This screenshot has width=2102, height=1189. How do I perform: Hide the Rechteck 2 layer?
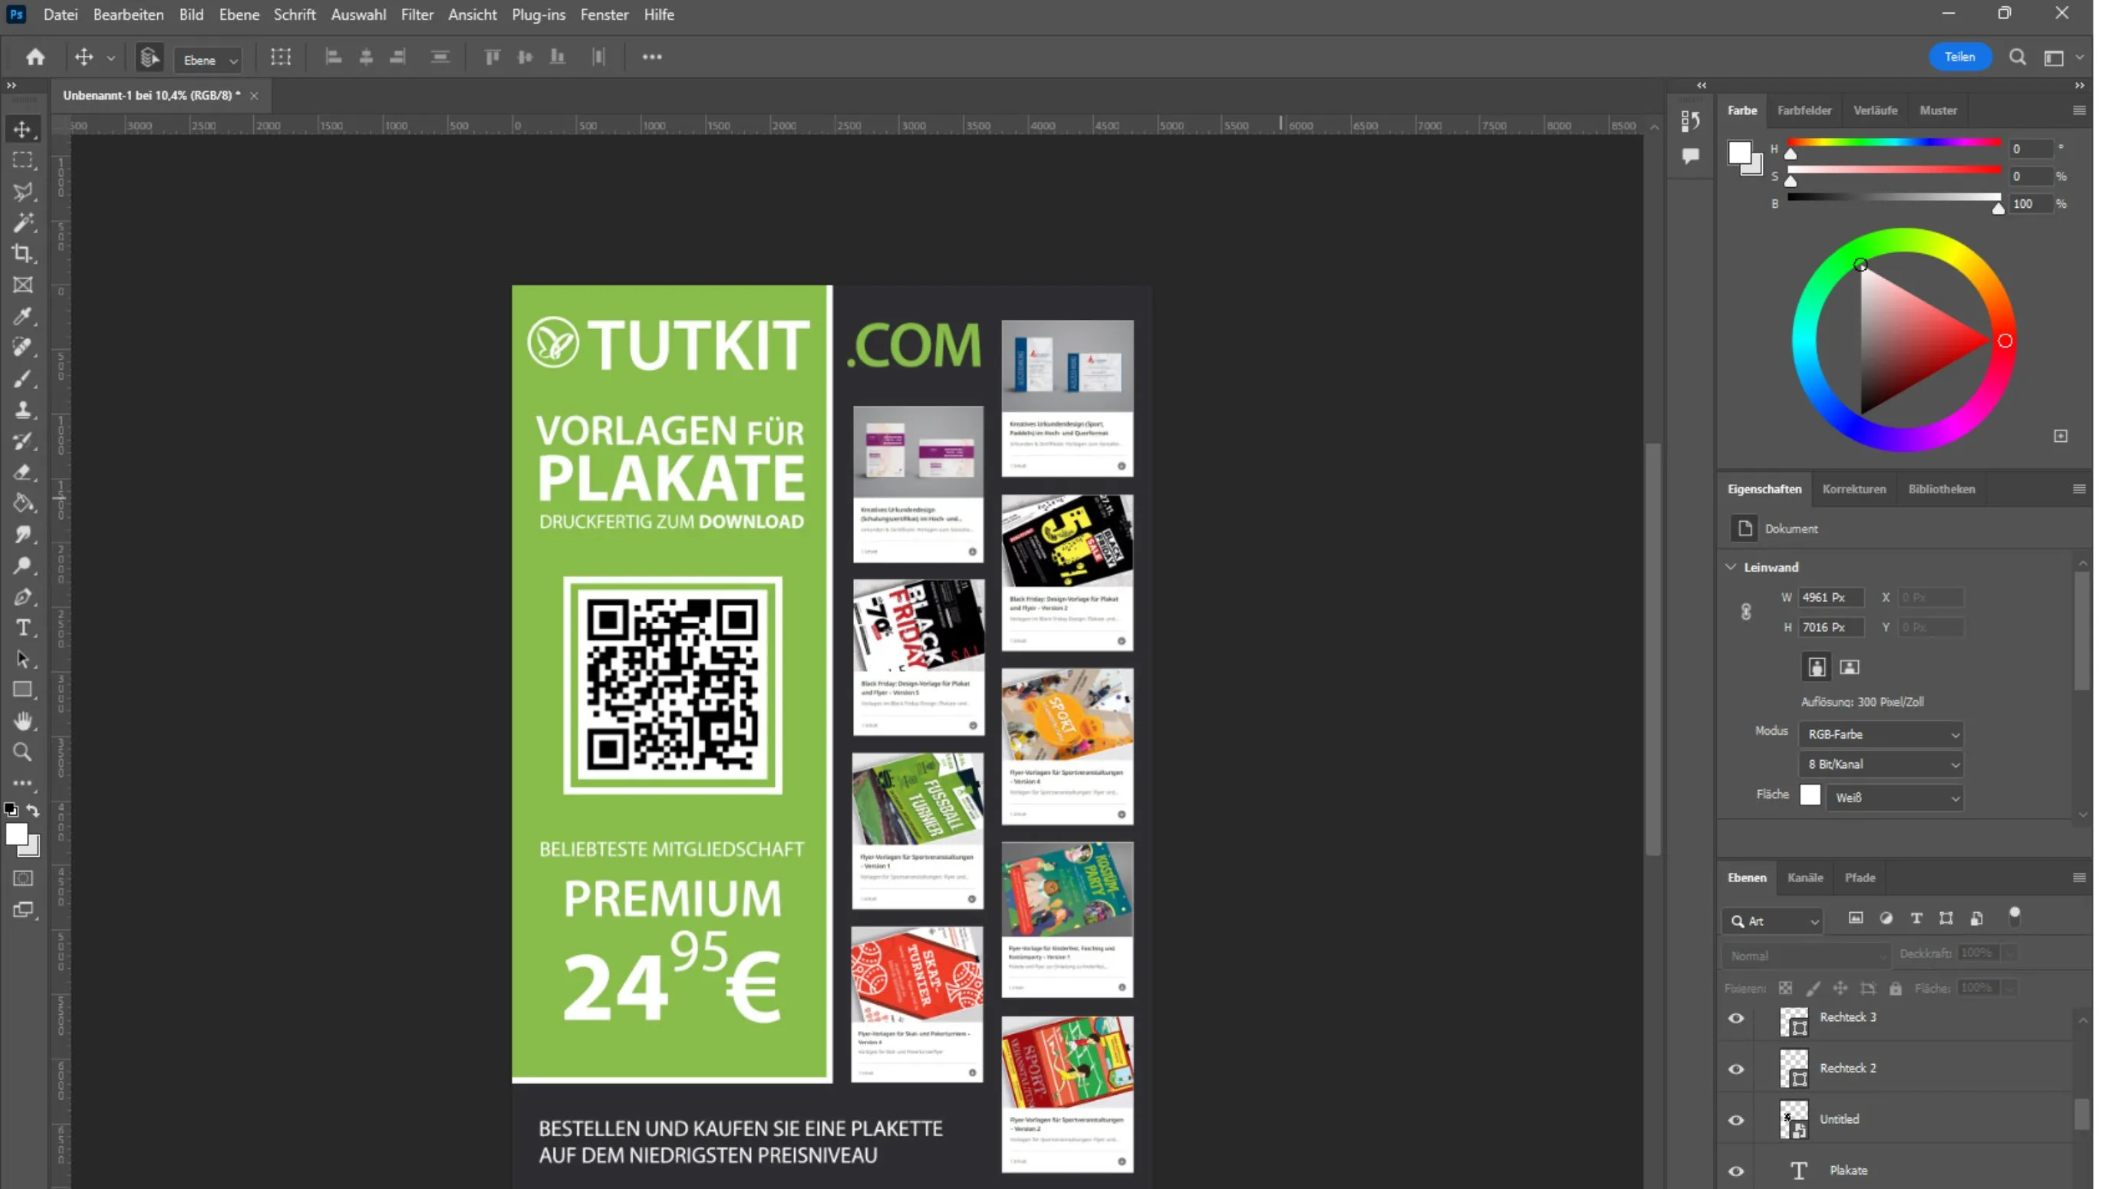tap(1736, 1069)
